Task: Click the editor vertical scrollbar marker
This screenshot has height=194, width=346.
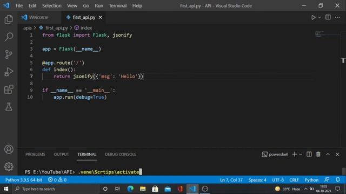Action: click(343, 60)
